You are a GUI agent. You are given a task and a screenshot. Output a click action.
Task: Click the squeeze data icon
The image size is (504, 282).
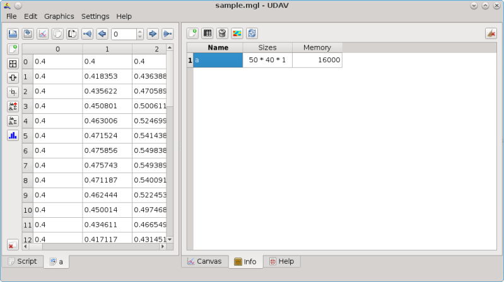tap(13, 78)
